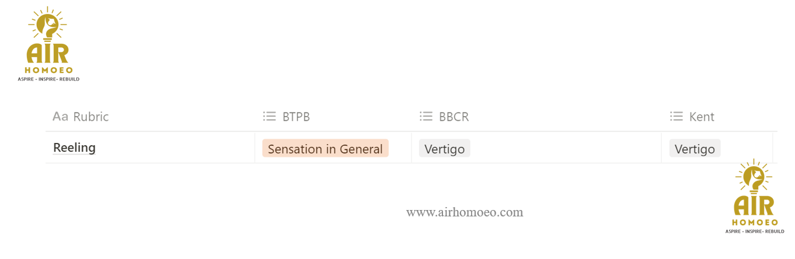
Task: Click the AIR lettering in top-left logo
Action: 47,54
